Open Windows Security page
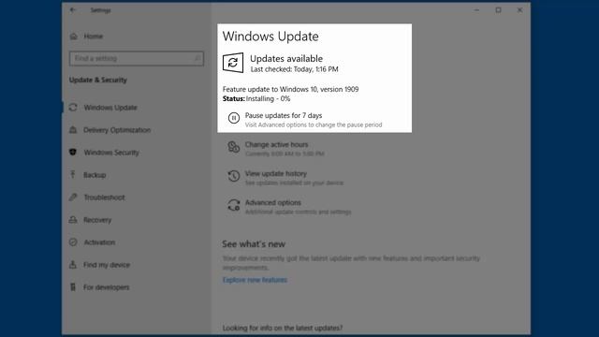This screenshot has height=337, width=599. click(111, 153)
